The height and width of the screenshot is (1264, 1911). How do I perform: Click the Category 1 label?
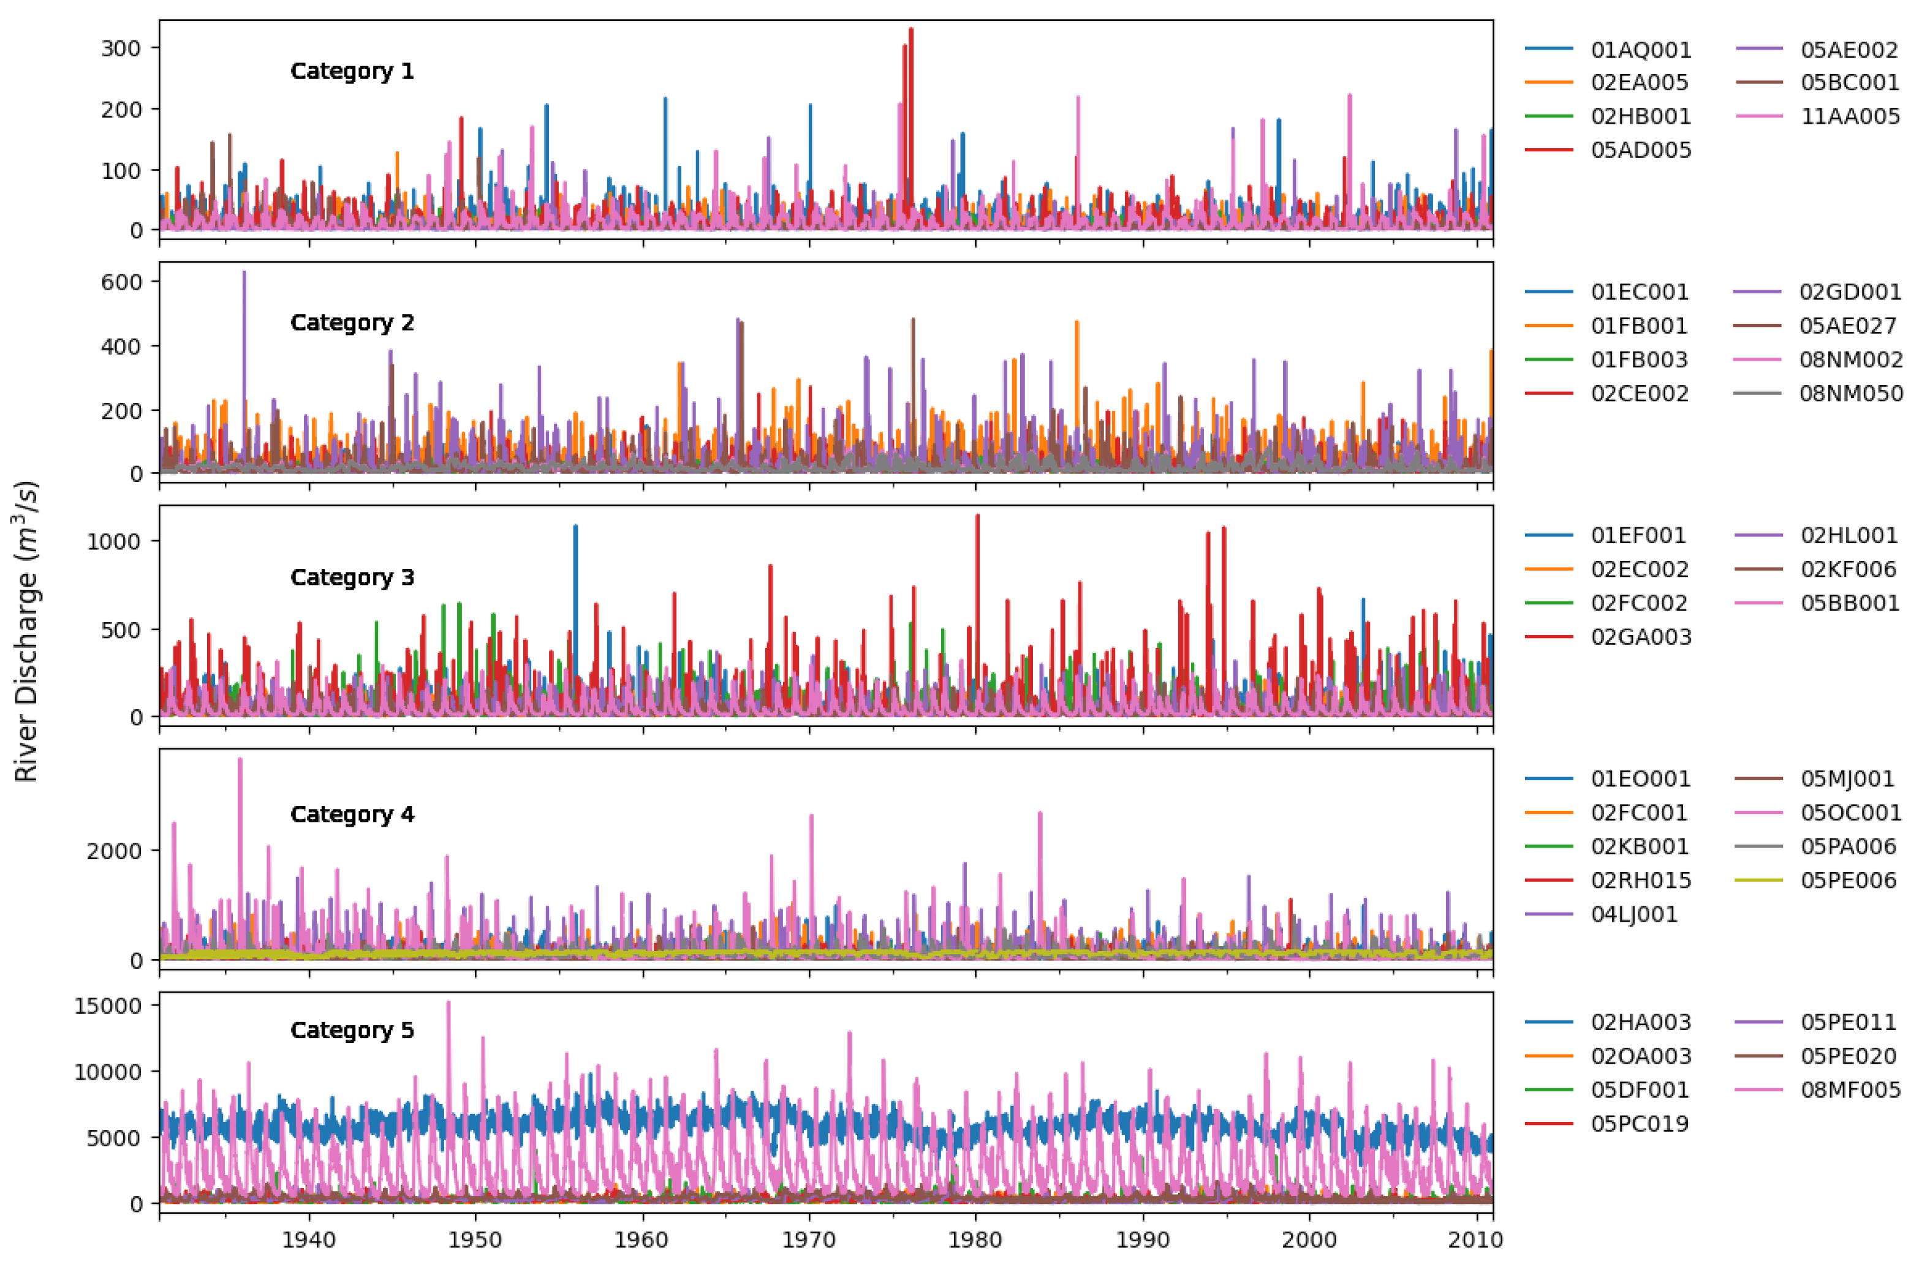(352, 72)
